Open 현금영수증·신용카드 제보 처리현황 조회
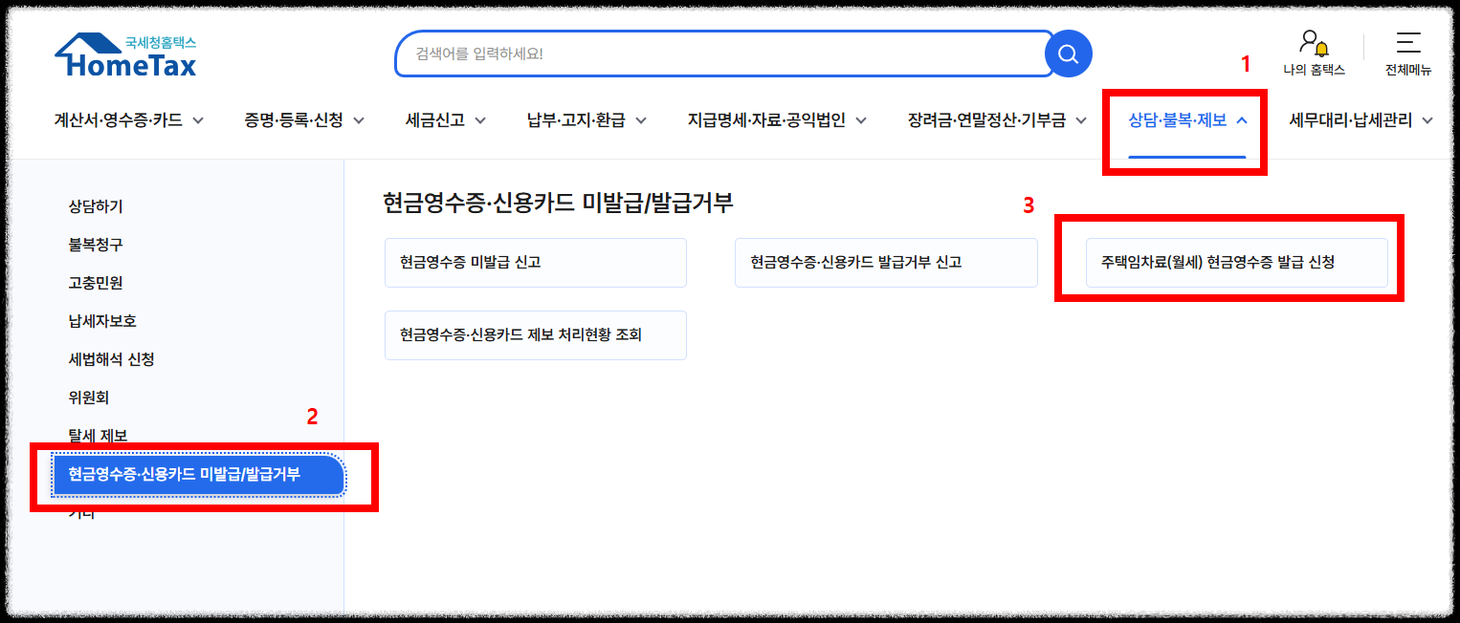The height and width of the screenshot is (623, 1460). pos(535,334)
